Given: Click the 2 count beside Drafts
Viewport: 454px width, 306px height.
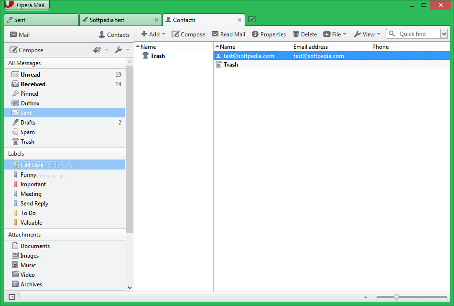Looking at the screenshot, I should pos(119,123).
